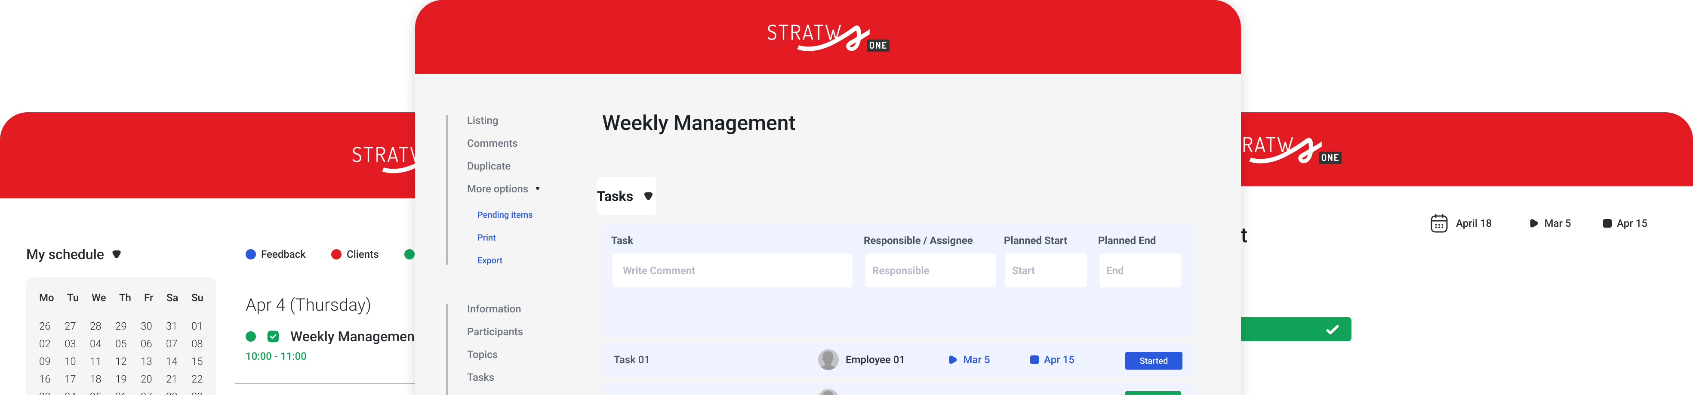The width and height of the screenshot is (1693, 395).
Task: Open the Participants sidebar item
Action: [x=494, y=331]
